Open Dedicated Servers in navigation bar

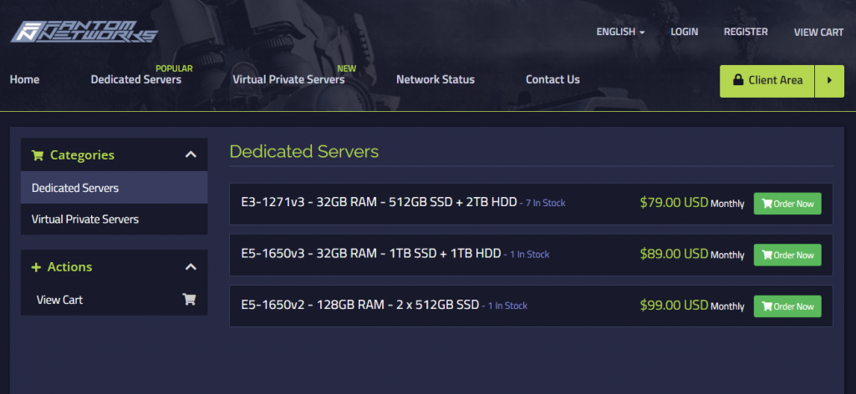(136, 79)
